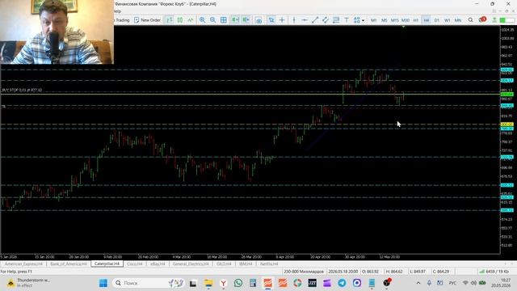Select the standard cursor tool

coord(271,20)
